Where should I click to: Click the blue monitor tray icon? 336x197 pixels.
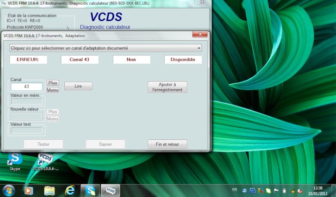[252, 191]
